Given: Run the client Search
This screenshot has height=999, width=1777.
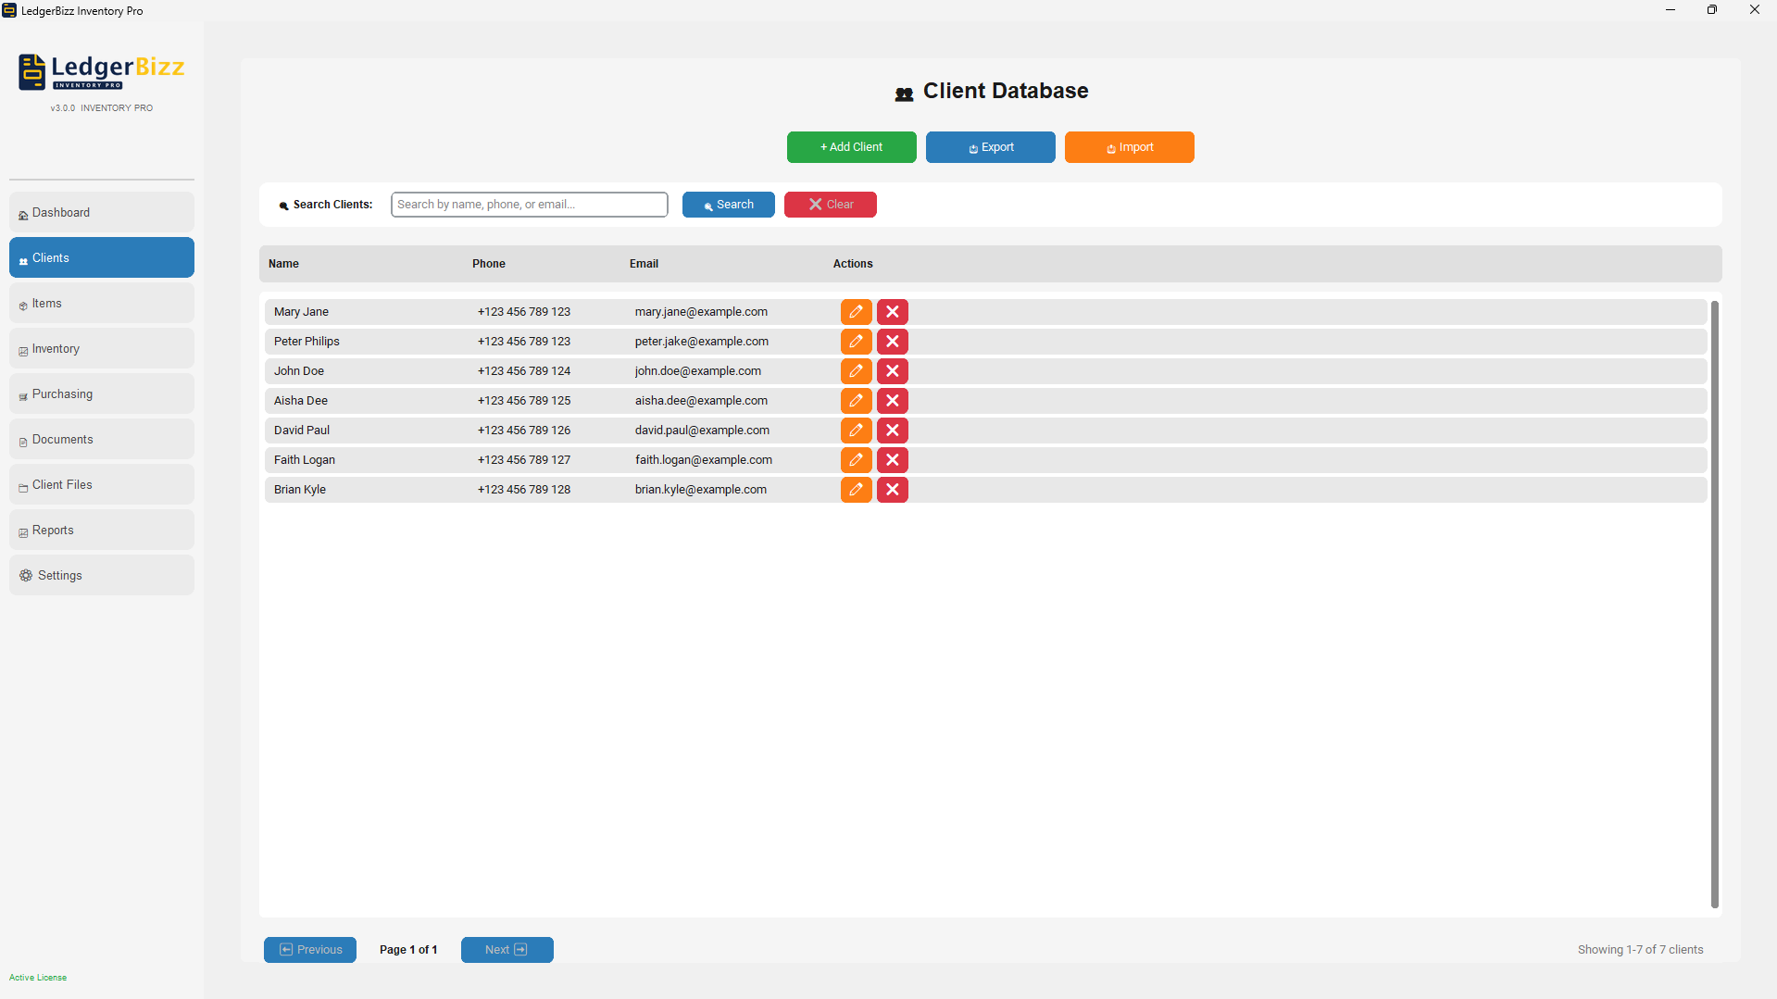Looking at the screenshot, I should tap(728, 205).
